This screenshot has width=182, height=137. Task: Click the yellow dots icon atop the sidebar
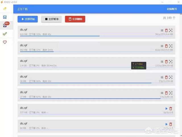[5, 9]
